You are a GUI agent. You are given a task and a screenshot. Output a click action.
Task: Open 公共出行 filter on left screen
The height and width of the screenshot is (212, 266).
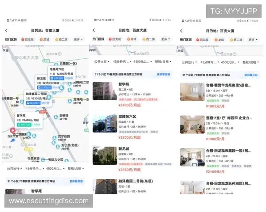tap(15, 169)
